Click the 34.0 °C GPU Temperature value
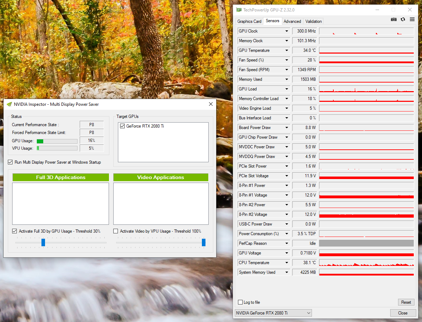The image size is (422, 322). coord(305,50)
